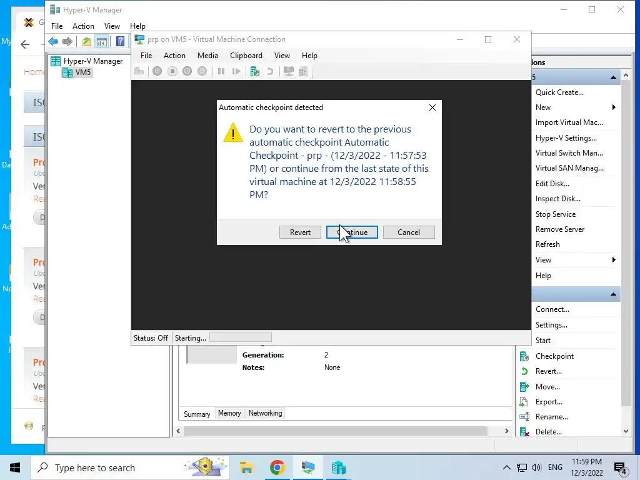Collapse the server actions section arrow

pos(613,77)
